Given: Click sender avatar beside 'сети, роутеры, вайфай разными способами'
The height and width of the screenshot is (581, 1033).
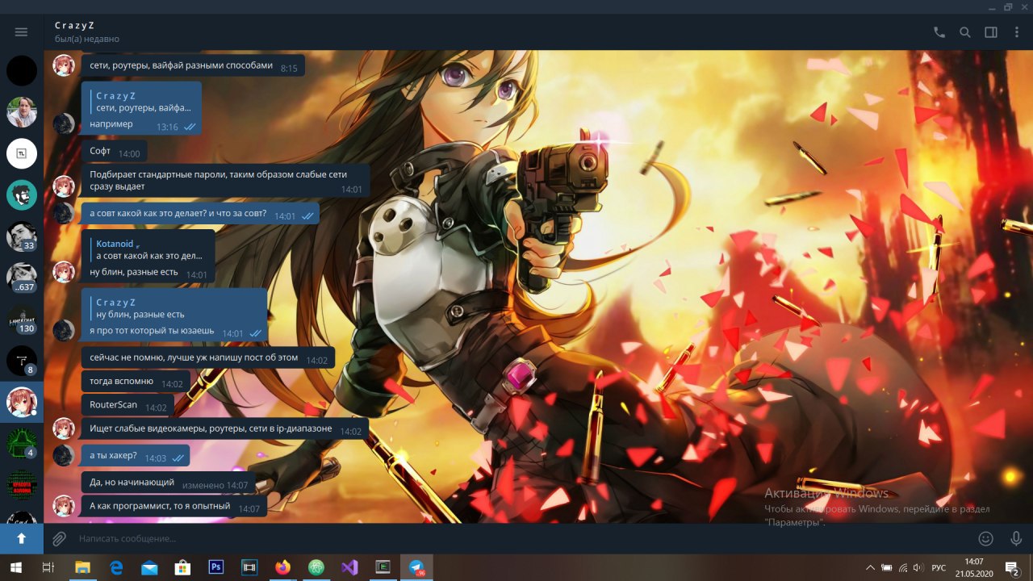Looking at the screenshot, I should tap(64, 65).
